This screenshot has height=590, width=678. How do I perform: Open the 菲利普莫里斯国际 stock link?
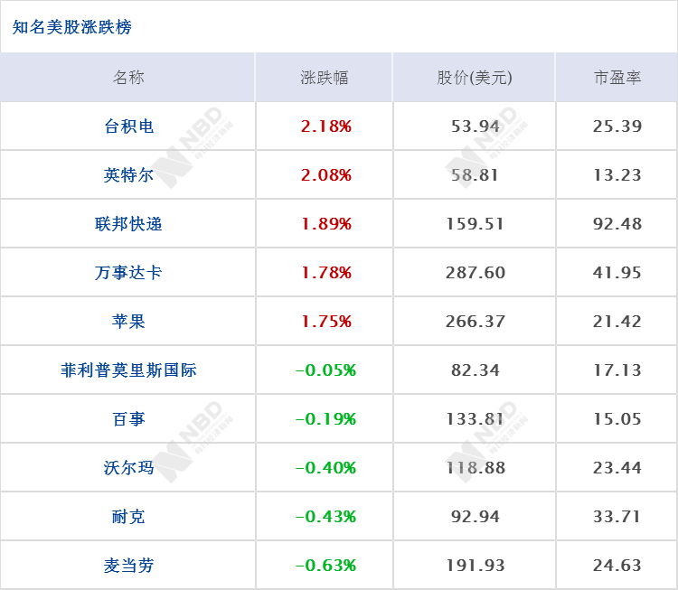[128, 370]
